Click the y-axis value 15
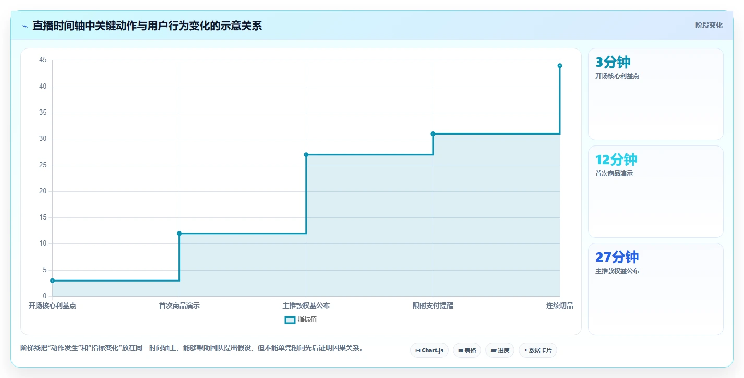The height and width of the screenshot is (378, 744). click(43, 217)
